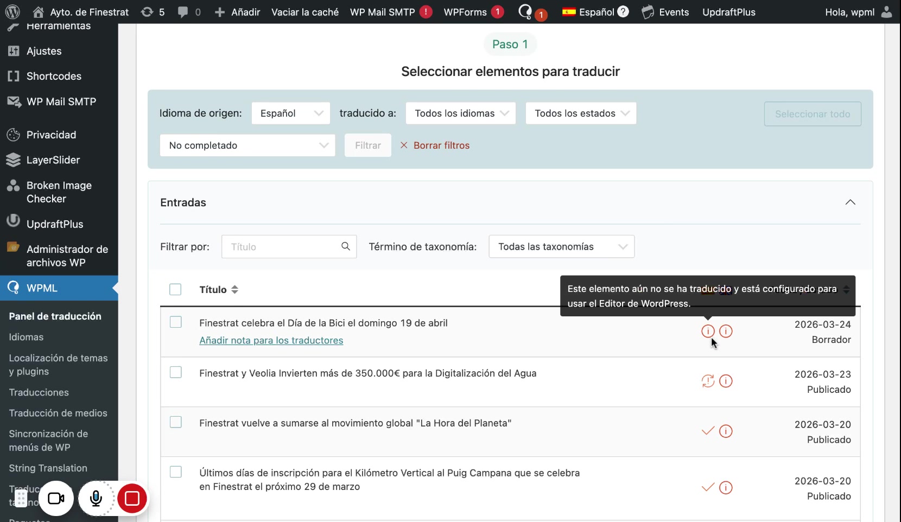Click the WordPress logo in admin bar
This screenshot has height=522, width=901.
(12, 12)
